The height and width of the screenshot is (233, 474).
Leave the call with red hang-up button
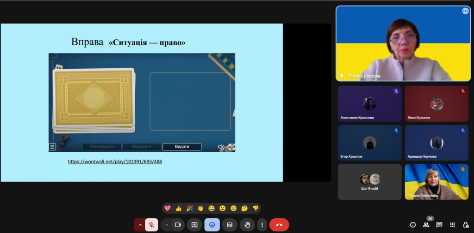279,225
